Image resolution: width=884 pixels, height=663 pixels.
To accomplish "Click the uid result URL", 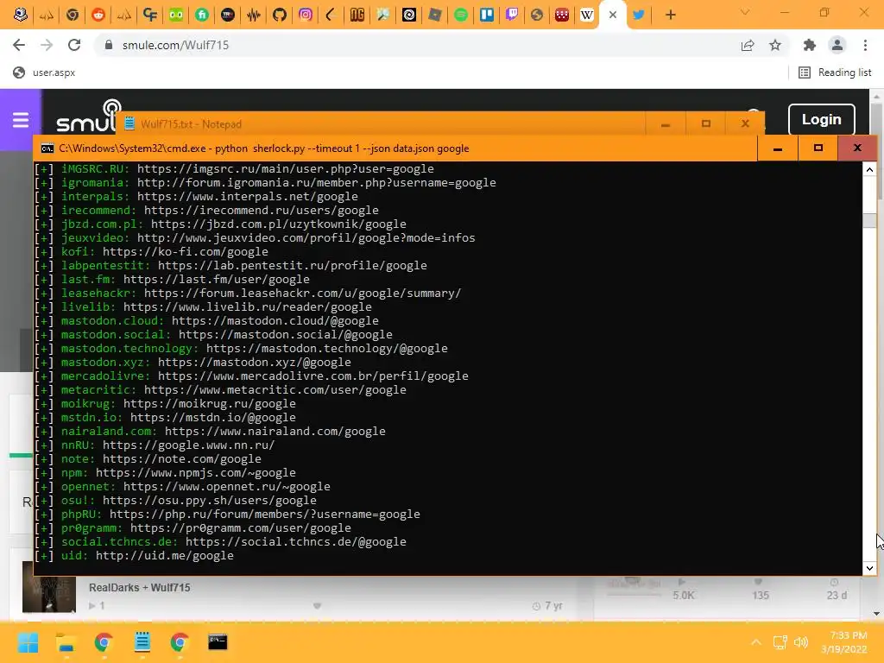I will click(165, 555).
